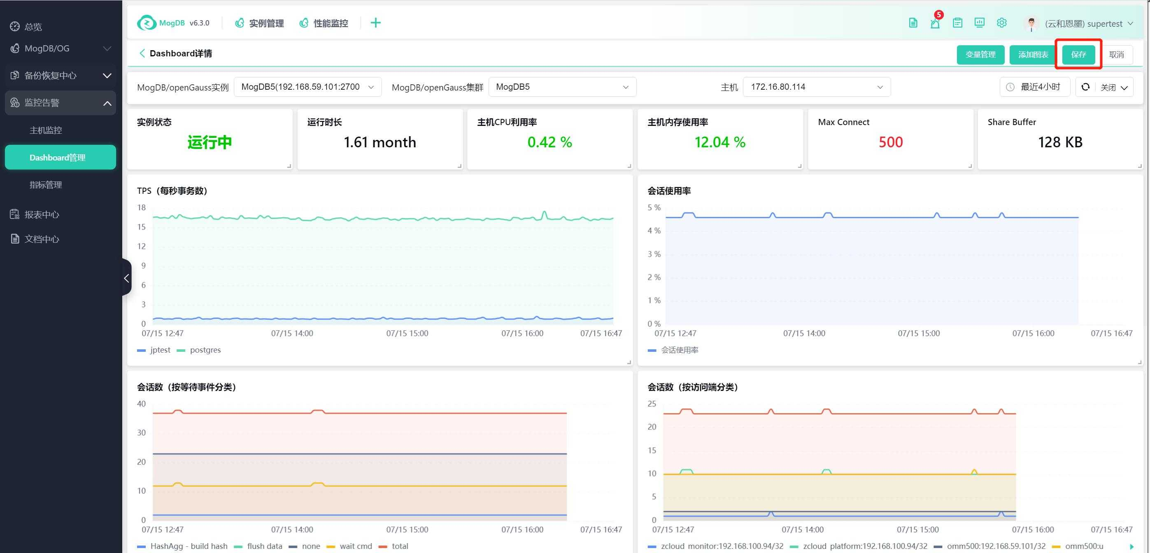This screenshot has width=1150, height=553.
Task: Toggle jptest series in TPS legend
Action: click(154, 350)
